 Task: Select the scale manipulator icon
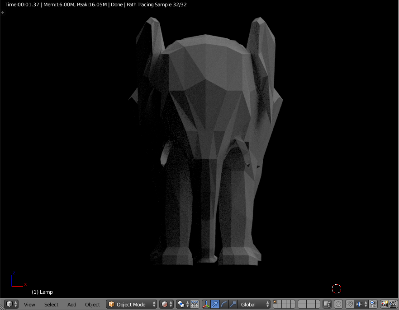click(233, 304)
